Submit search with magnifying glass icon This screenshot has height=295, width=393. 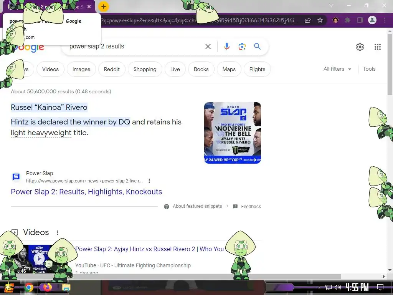257,46
